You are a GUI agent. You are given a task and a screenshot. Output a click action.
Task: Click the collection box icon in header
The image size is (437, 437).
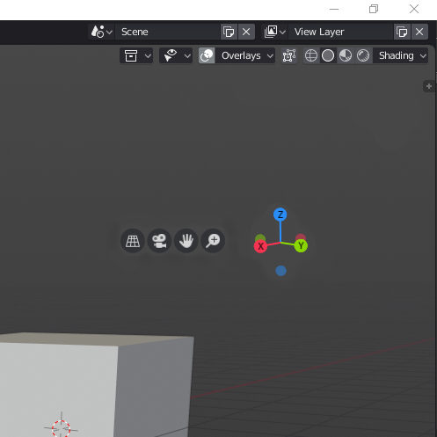coord(131,55)
